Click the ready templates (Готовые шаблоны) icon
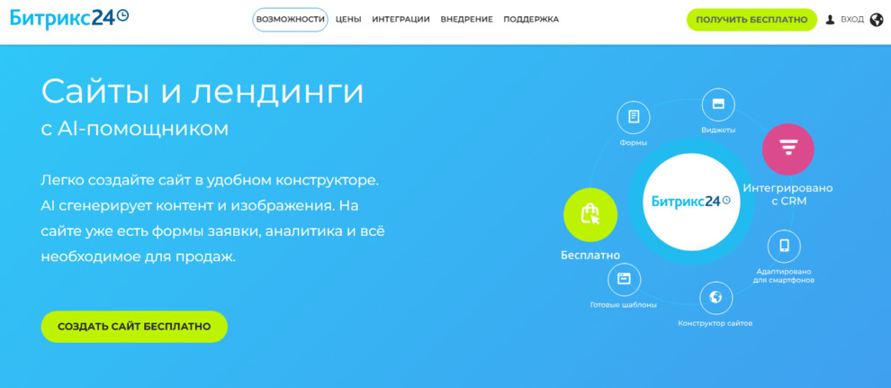 pyautogui.click(x=623, y=279)
